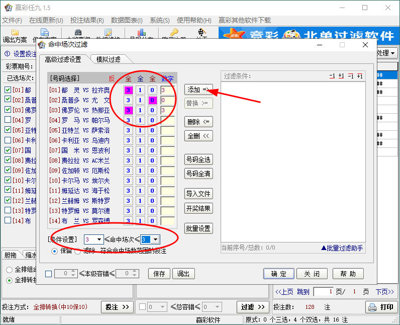
Task: Click the overlined +1 icon above filter list
Action: [x=360, y=76]
